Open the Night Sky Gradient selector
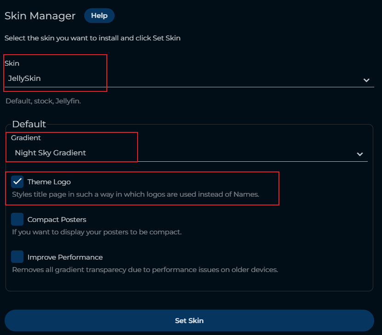Image resolution: width=382 pixels, height=335 pixels. click(184, 153)
